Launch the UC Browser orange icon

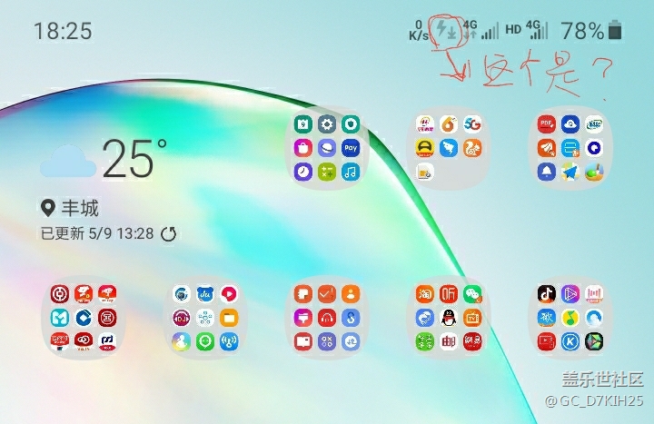tap(471, 147)
